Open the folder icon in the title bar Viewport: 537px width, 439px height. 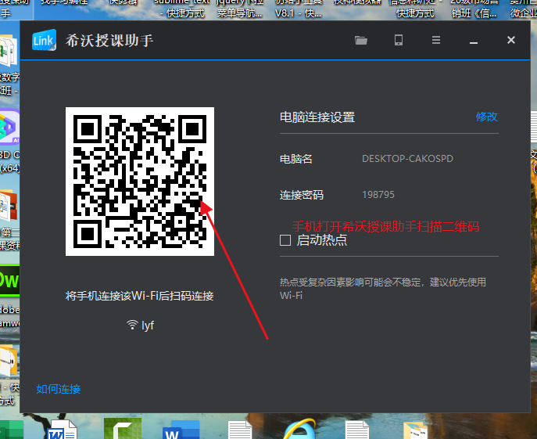click(361, 40)
